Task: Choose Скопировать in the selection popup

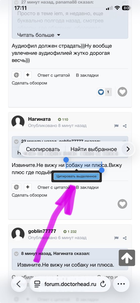Action: pos(43,149)
